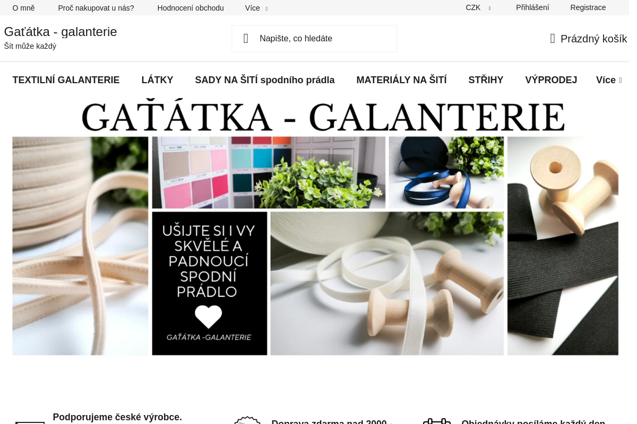Click the Czech flag icon near 'Podporujeme české výrobce'
637x424 pixels.
(x=30, y=421)
